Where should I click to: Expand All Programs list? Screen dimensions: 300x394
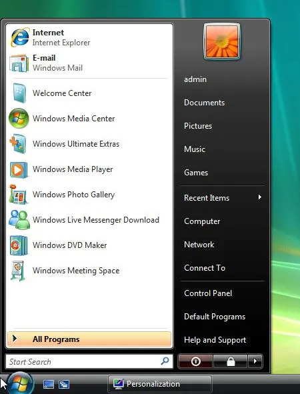[89, 339]
